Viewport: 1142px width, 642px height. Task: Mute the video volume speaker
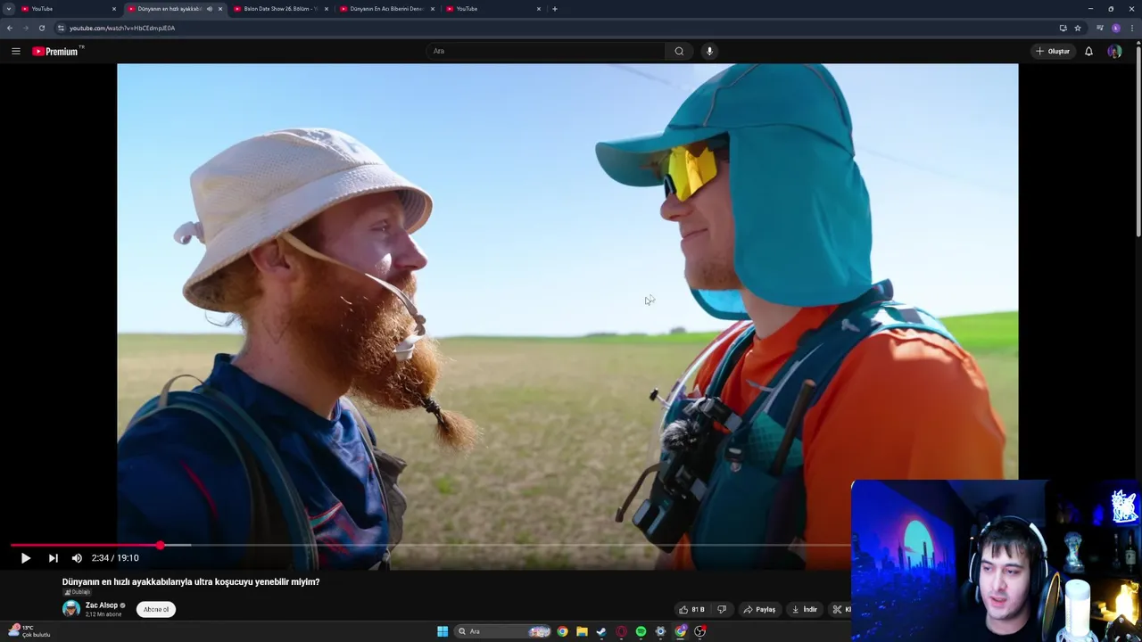tap(77, 558)
